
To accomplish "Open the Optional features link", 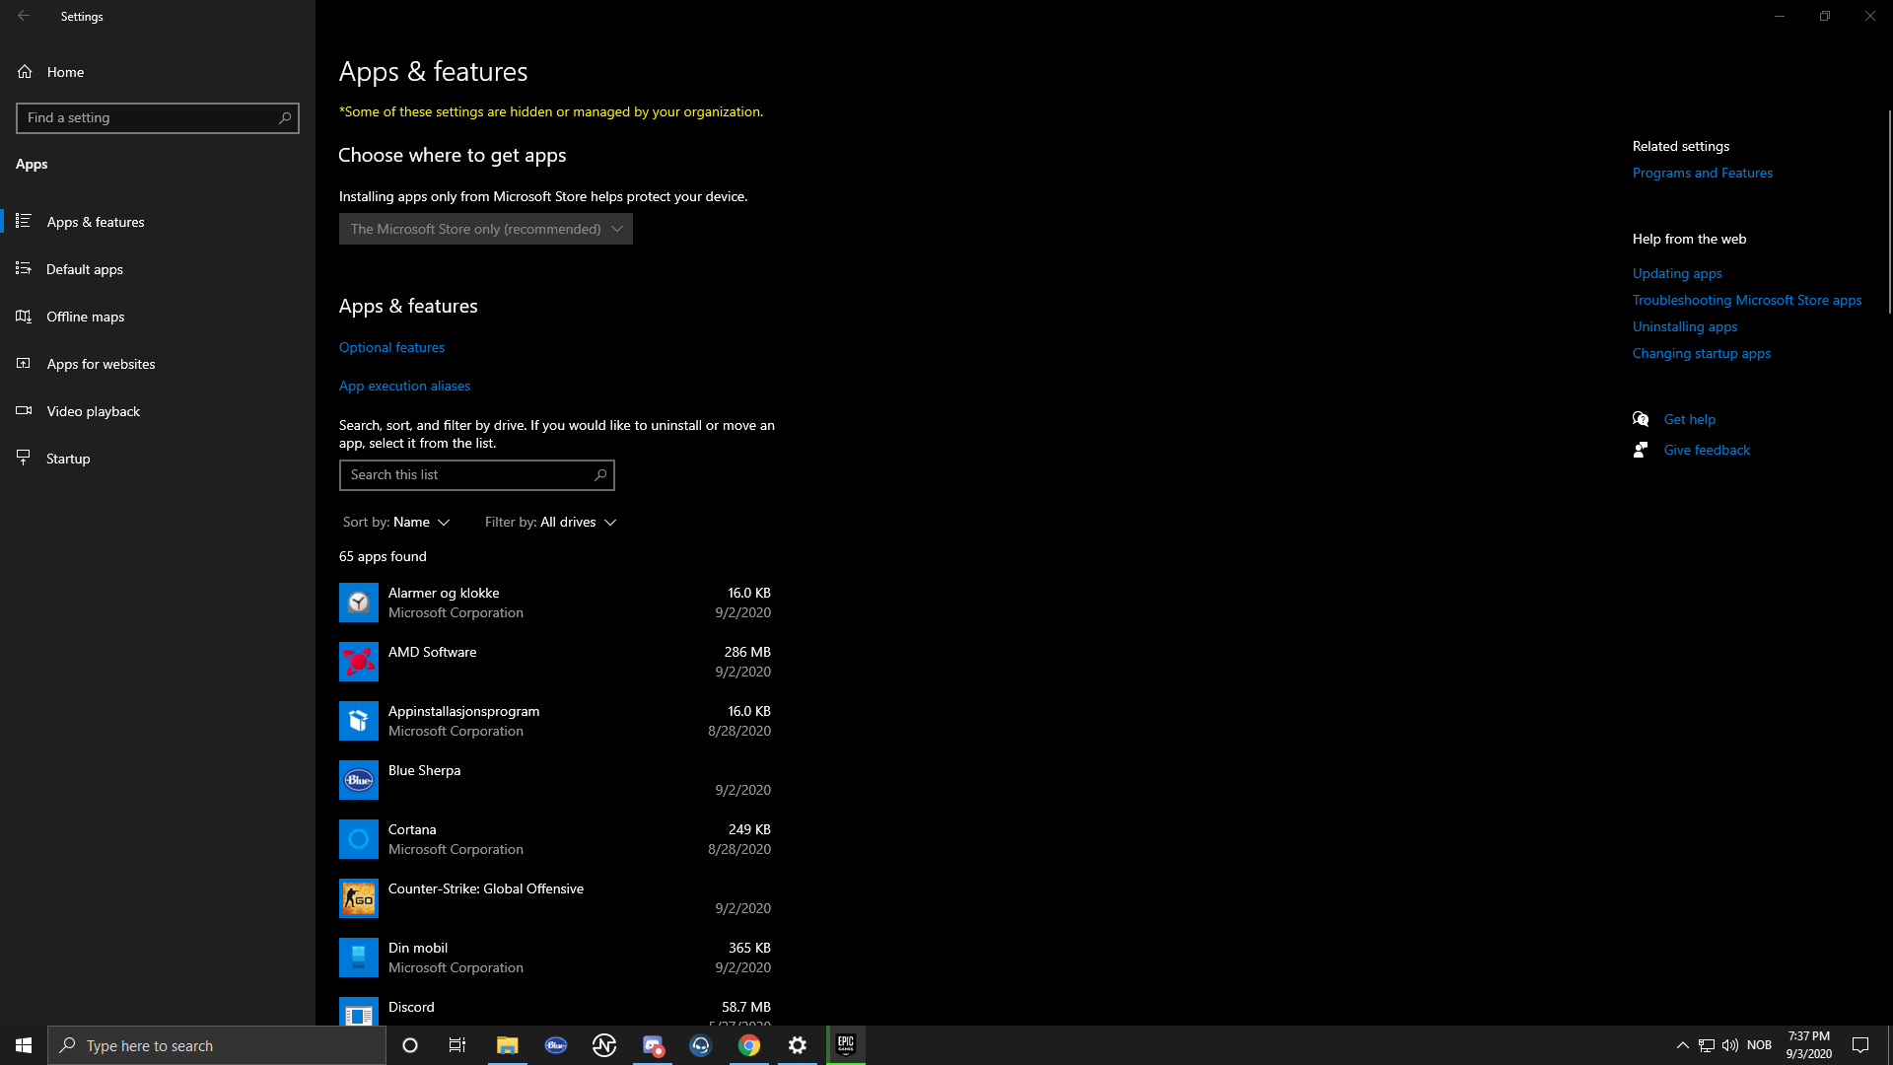I will coord(391,347).
